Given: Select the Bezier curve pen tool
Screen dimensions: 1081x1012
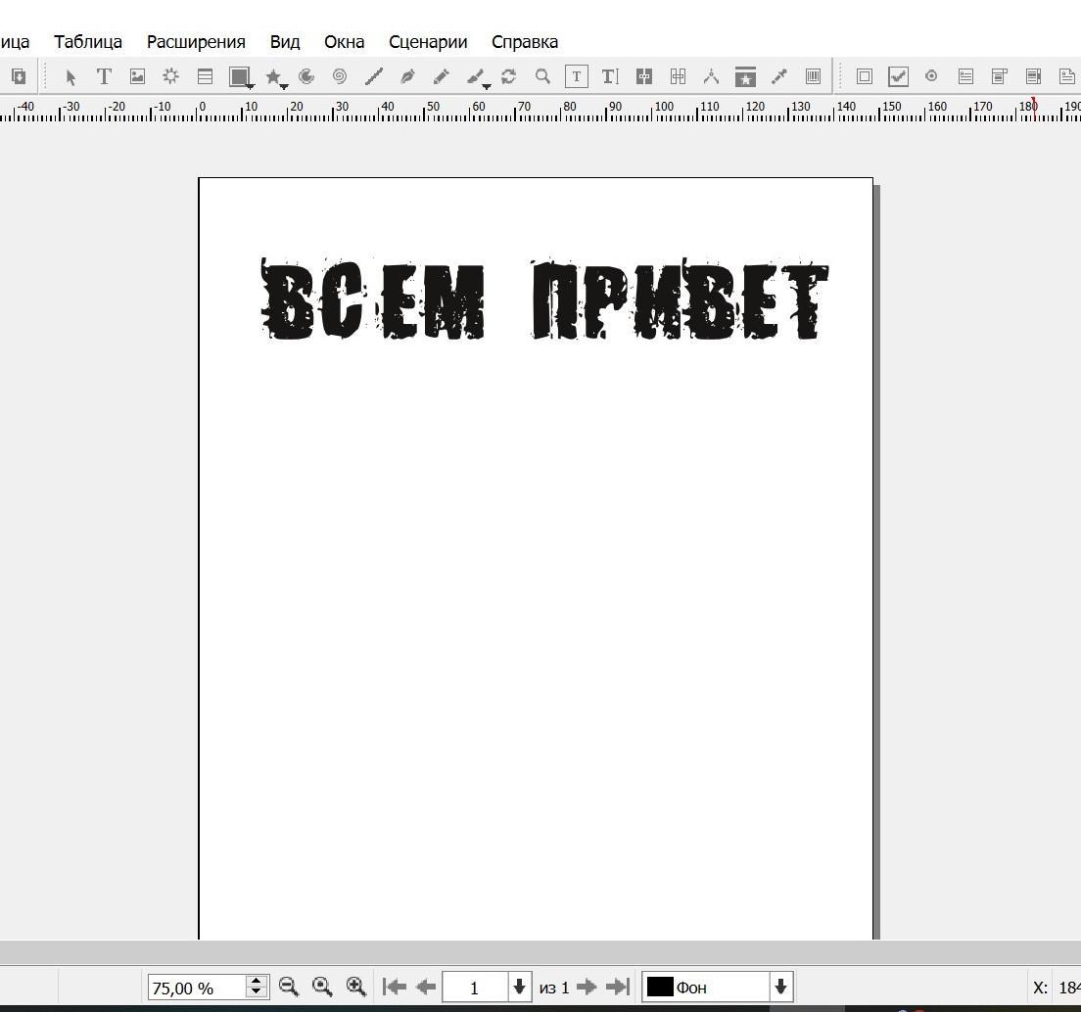Looking at the screenshot, I should pos(407,76).
